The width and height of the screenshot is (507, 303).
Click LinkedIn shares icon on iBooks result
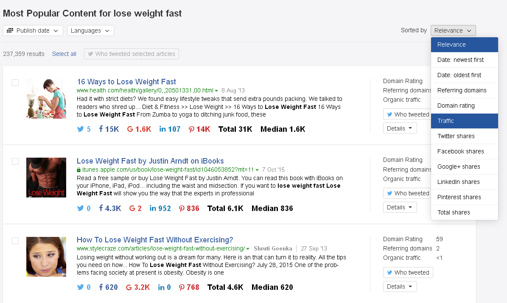click(152, 208)
